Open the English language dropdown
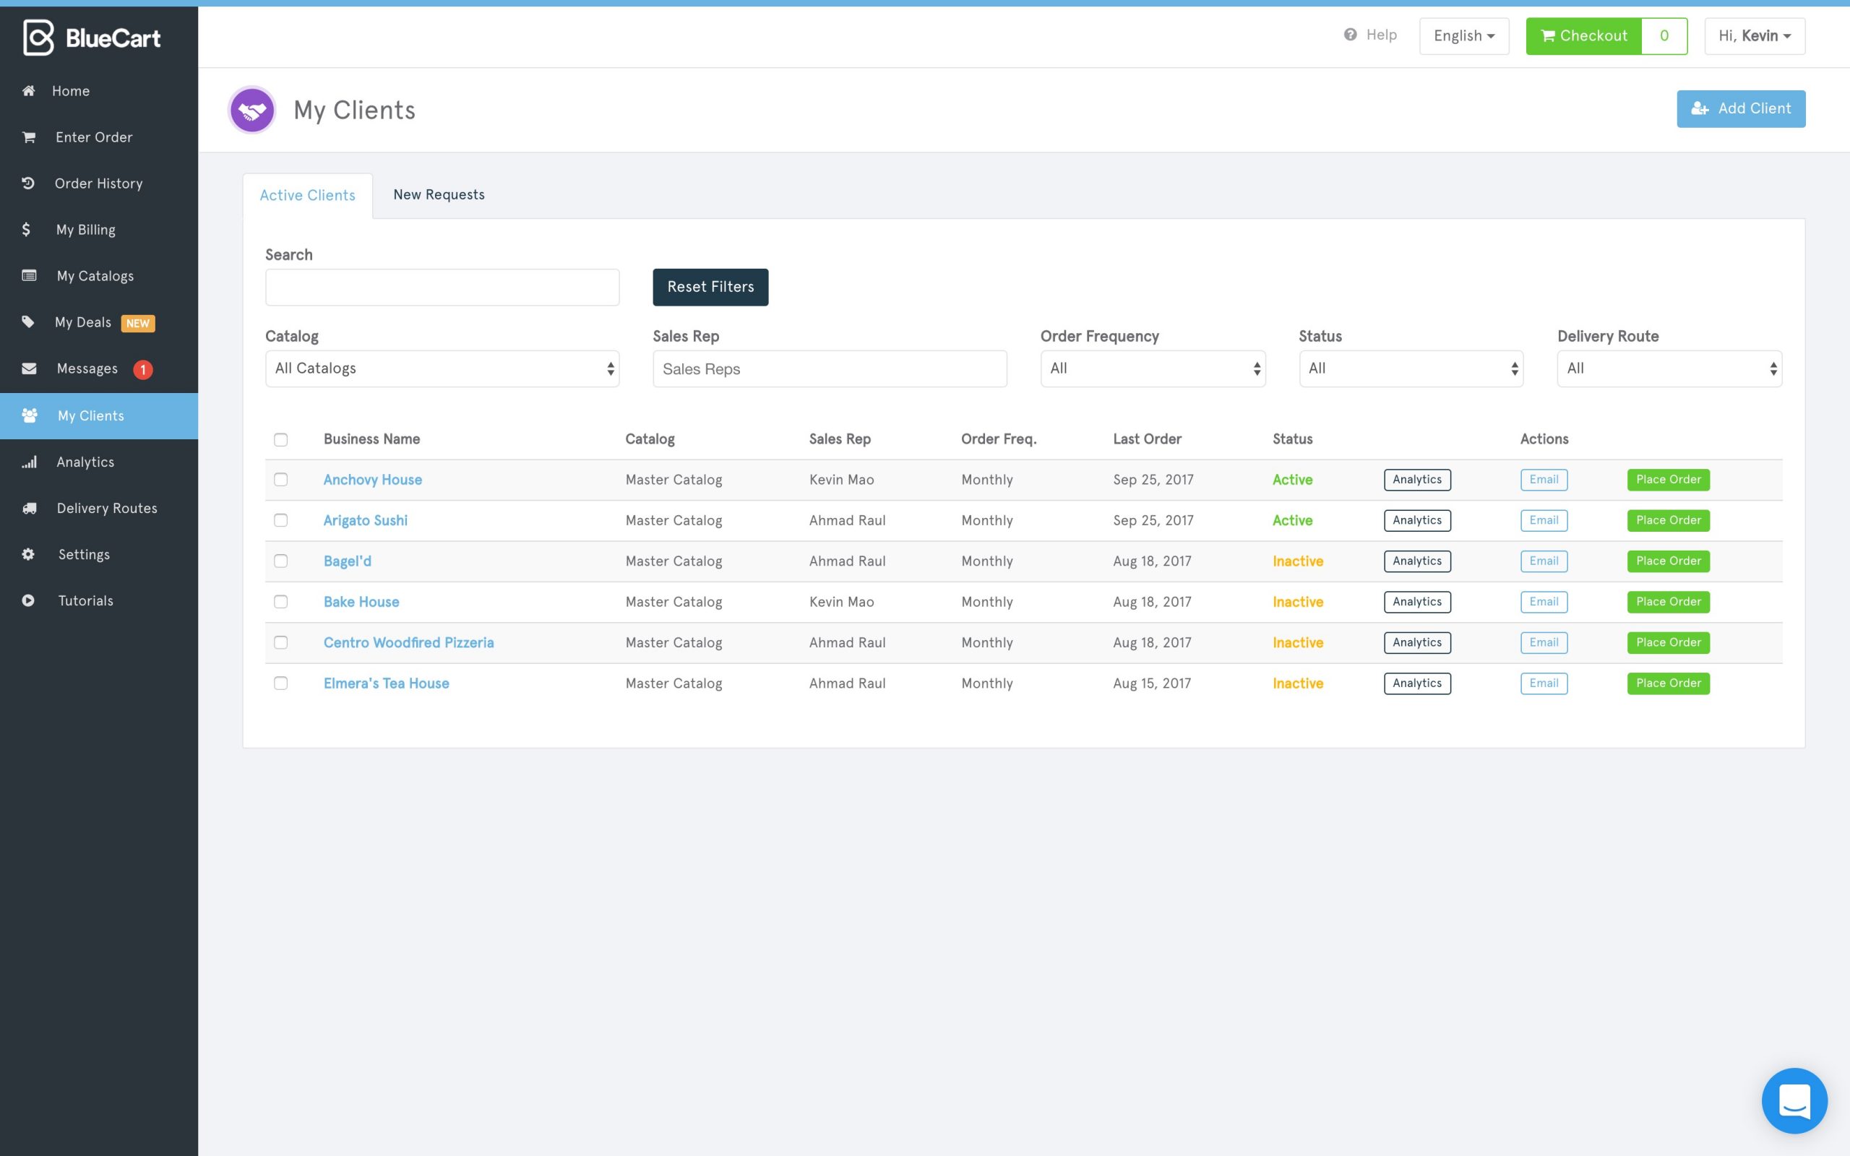Viewport: 1850px width, 1156px height. click(x=1463, y=36)
